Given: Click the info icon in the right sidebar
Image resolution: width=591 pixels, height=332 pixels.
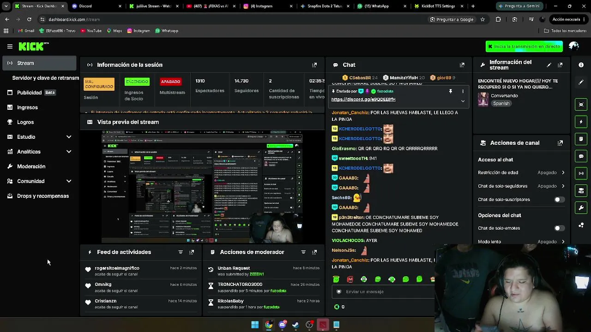Looking at the screenshot, I should pos(581,65).
